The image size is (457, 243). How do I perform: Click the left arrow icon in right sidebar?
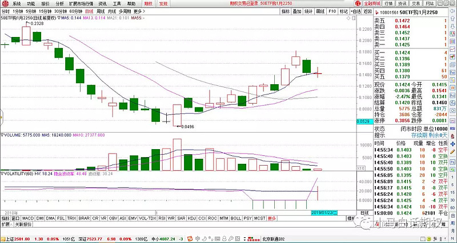pyautogui.click(x=452, y=11)
